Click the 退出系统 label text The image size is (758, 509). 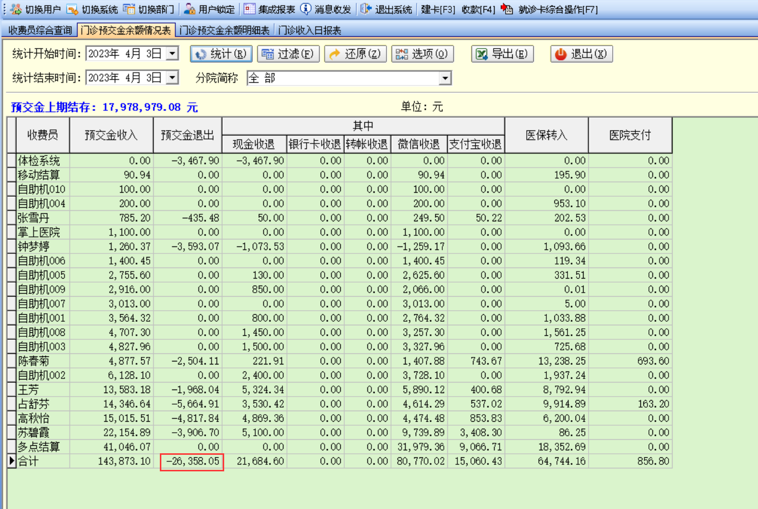394,10
